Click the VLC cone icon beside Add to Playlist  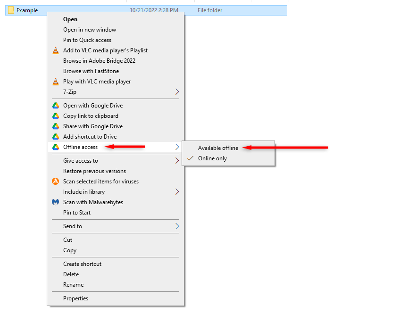tap(56, 50)
